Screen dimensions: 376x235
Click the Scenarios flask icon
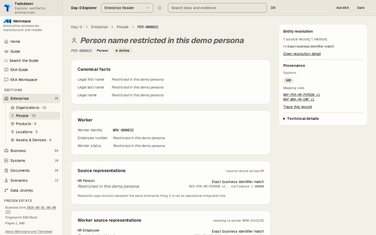pos(6,180)
